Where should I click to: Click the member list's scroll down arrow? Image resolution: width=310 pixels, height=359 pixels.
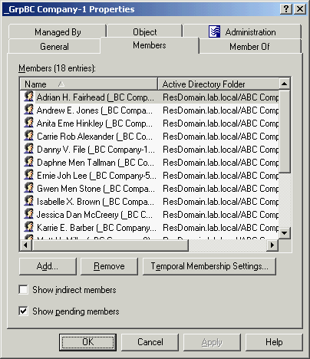285,233
